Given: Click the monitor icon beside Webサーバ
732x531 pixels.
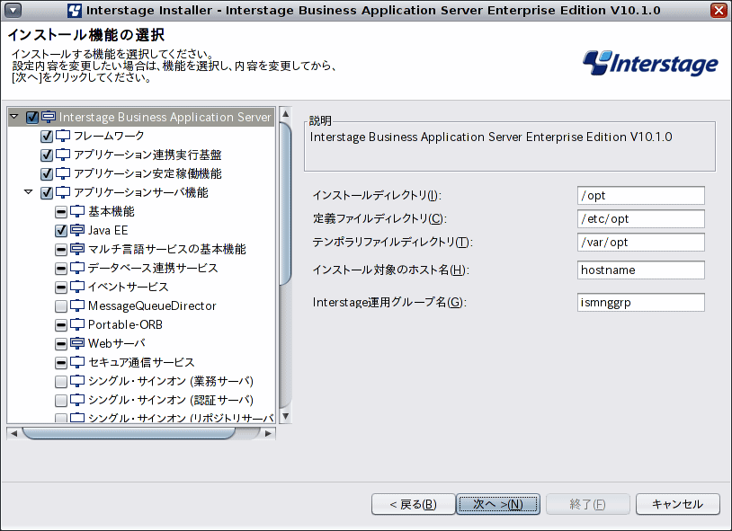Looking at the screenshot, I should [77, 343].
